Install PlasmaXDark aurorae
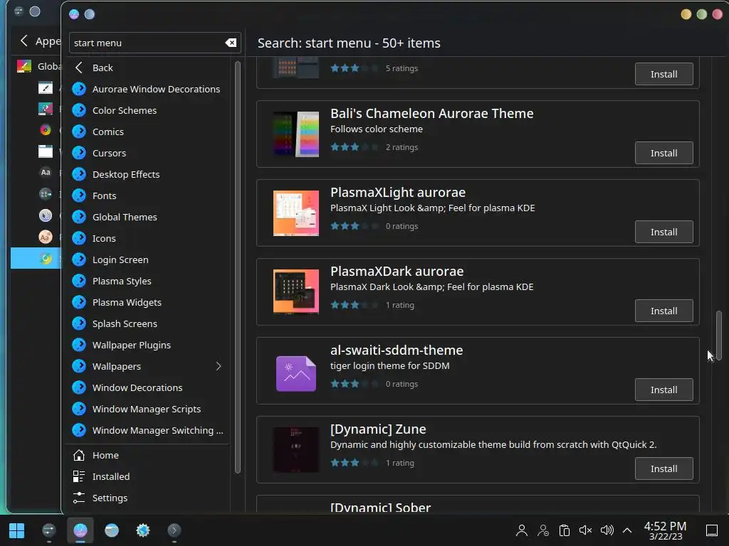This screenshot has height=546, width=729. point(664,311)
